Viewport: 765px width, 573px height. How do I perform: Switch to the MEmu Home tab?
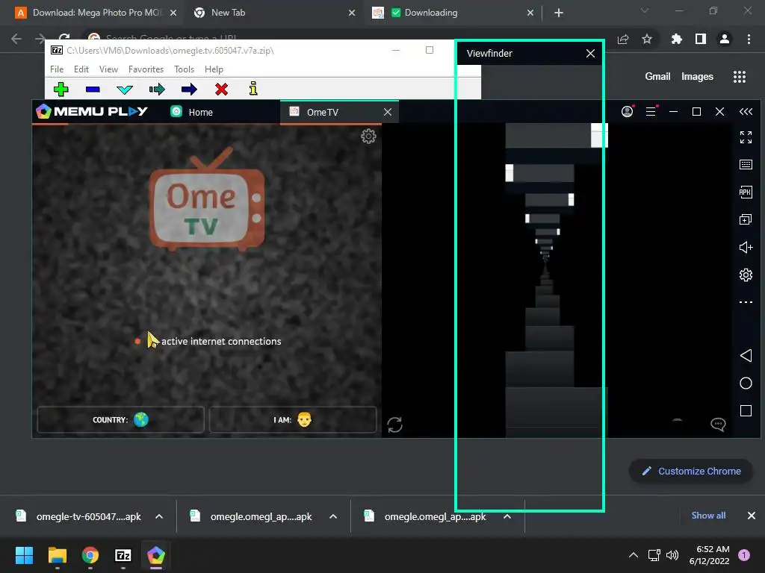[192, 112]
